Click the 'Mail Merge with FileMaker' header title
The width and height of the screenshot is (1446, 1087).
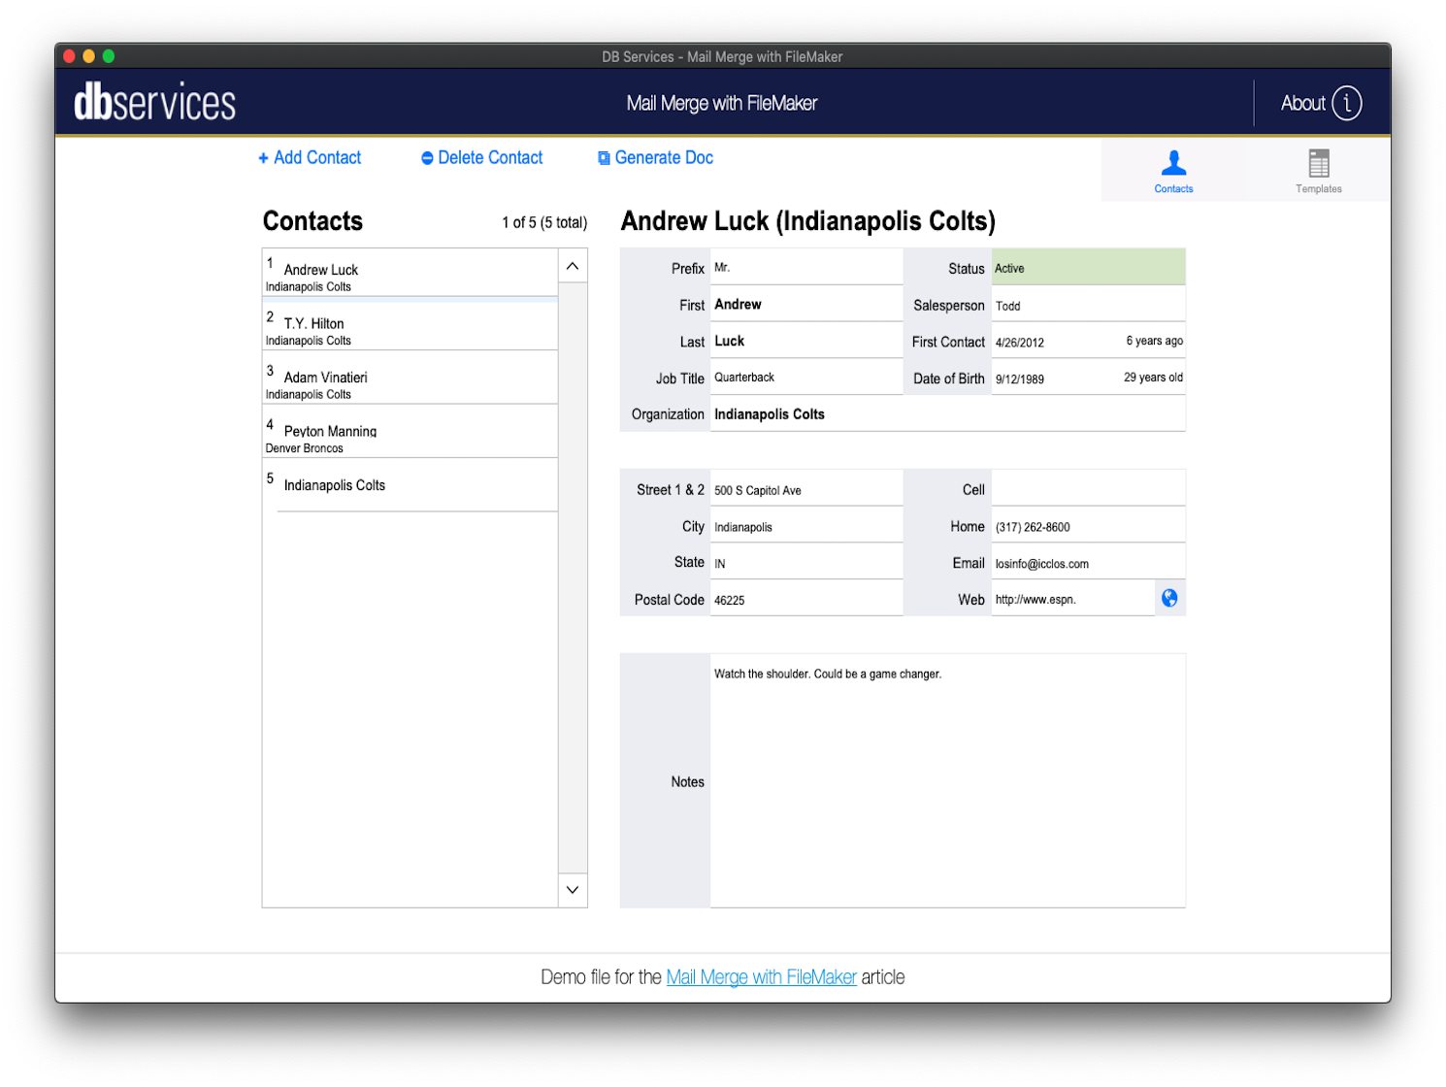(x=722, y=103)
